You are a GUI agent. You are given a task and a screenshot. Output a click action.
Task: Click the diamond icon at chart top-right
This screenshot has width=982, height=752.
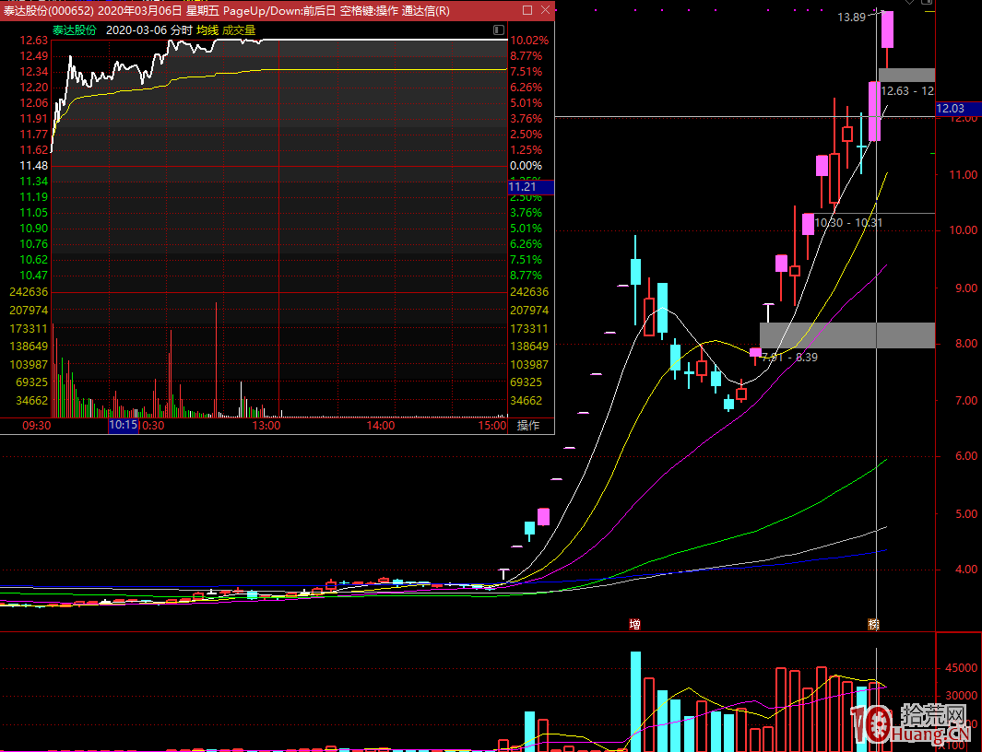point(907,4)
